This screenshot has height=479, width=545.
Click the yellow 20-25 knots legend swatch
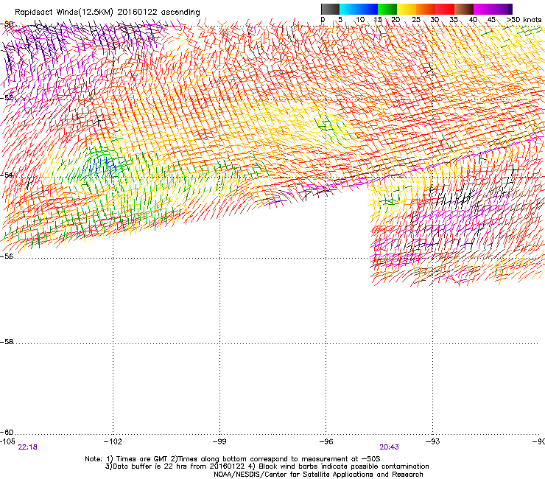coord(407,9)
